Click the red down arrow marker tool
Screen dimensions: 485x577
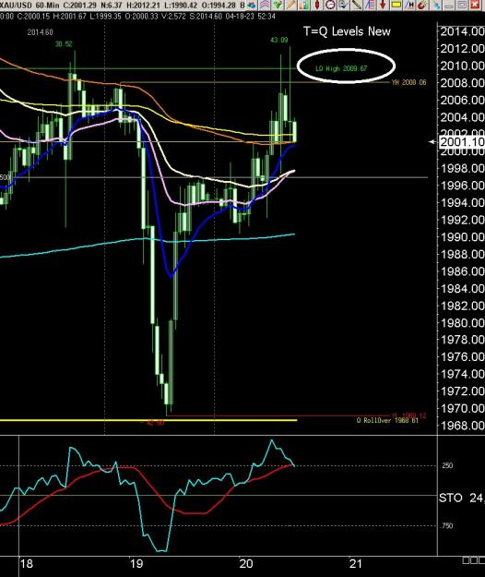[x=383, y=5]
